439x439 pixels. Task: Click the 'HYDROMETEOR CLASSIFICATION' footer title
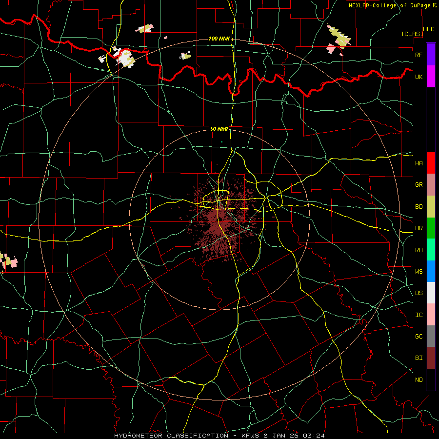point(171,436)
